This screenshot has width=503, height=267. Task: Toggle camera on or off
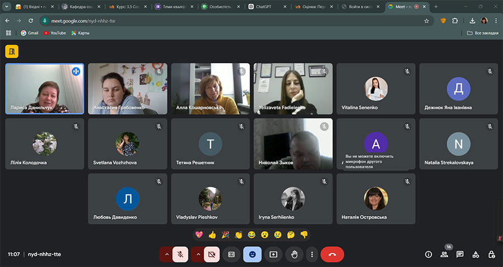coord(211,254)
